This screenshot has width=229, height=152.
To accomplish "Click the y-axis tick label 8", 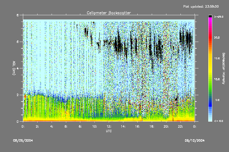I will click(18, 15).
